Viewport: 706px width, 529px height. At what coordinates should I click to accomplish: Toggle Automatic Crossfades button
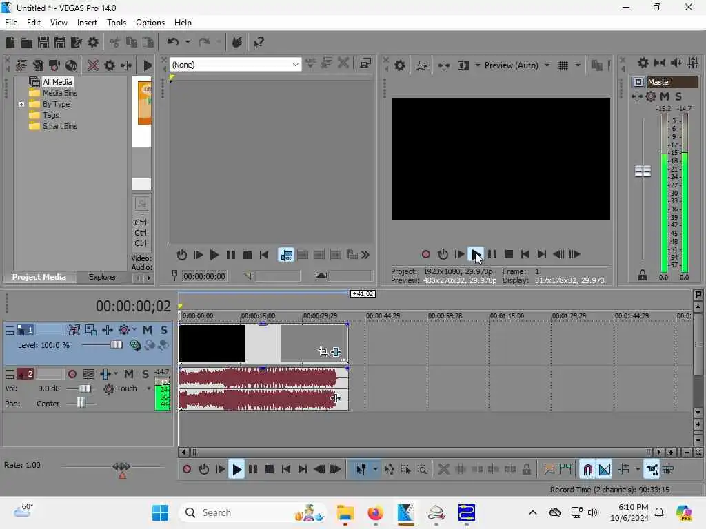[x=605, y=470]
